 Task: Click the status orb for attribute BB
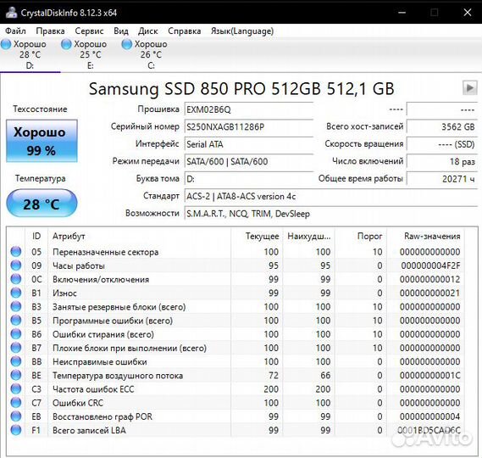[16, 361]
